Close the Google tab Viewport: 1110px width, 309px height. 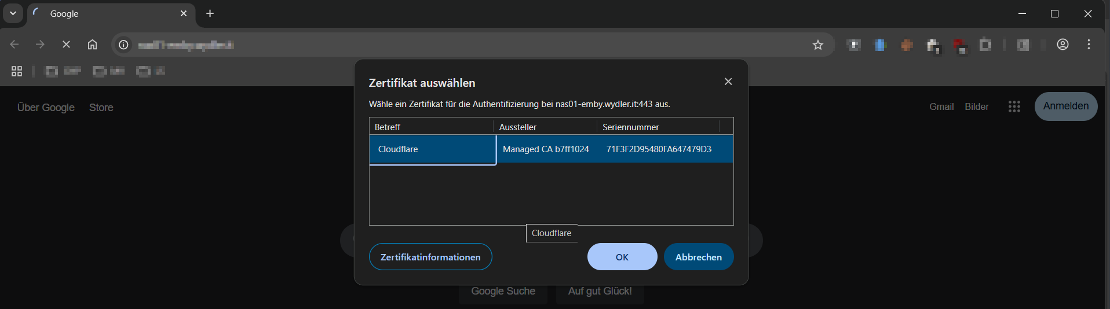pyautogui.click(x=184, y=13)
